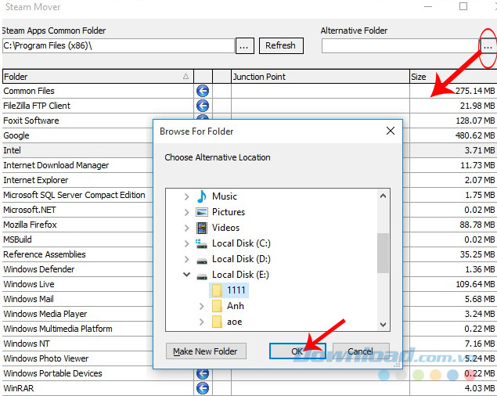This screenshot has height=396, width=497.
Task: Select the Videos folder icon
Action: (x=202, y=228)
